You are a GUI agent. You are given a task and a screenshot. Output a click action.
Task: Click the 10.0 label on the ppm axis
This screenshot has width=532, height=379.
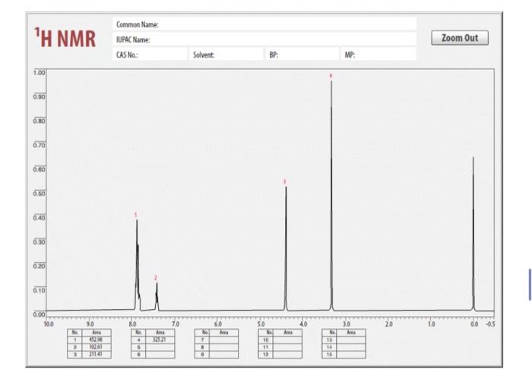pos(49,324)
